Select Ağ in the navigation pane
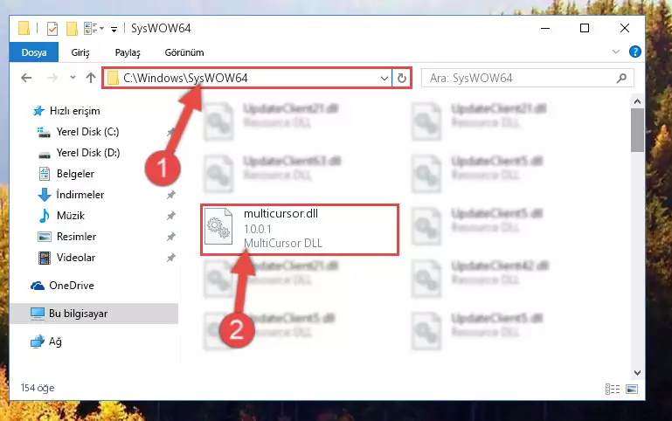The width and height of the screenshot is (672, 421). tap(55, 342)
